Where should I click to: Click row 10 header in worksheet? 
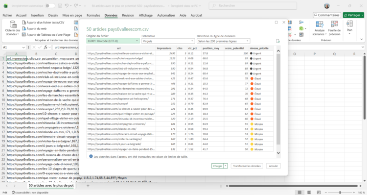click(3, 100)
